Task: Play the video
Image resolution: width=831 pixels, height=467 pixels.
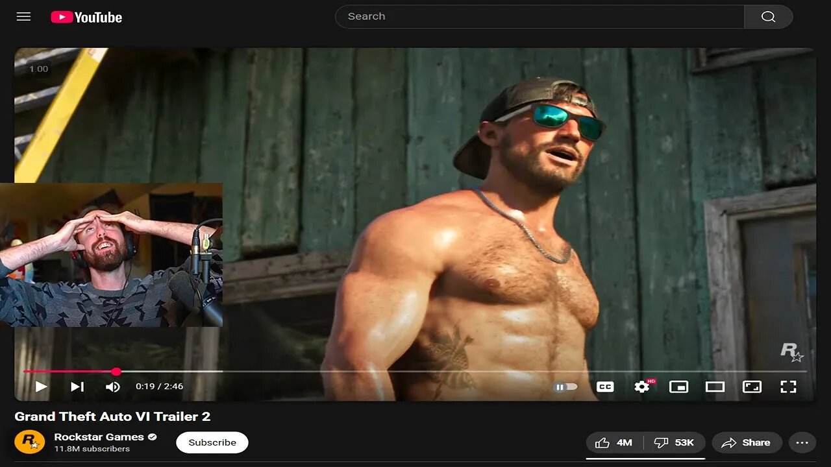Action: click(x=41, y=387)
